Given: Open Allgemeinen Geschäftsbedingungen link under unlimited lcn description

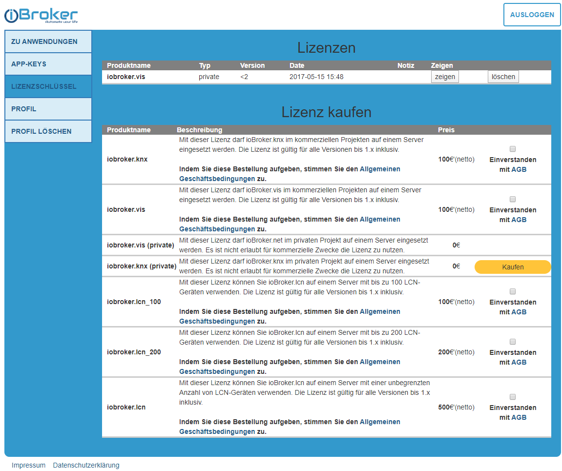Looking at the screenshot, I should coord(380,422).
